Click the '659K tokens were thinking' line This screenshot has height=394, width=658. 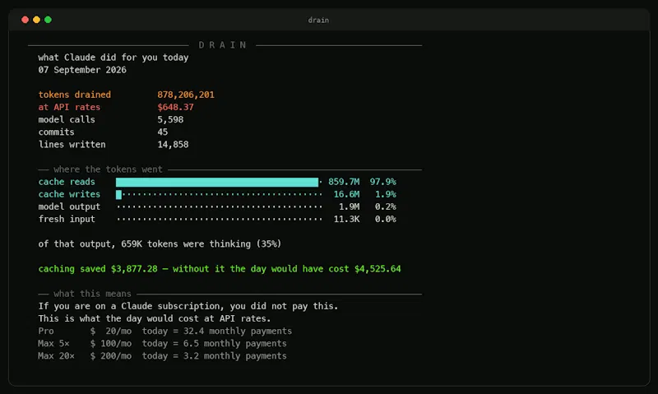(160, 244)
